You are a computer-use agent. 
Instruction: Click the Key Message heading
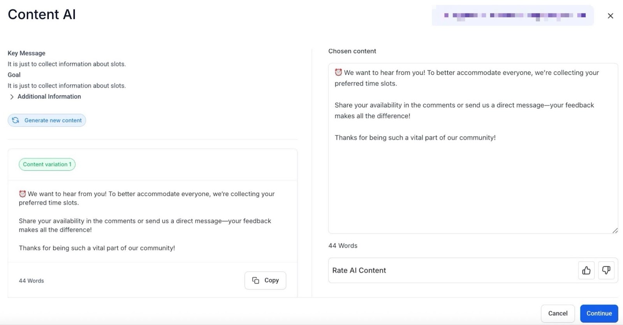tap(26, 53)
